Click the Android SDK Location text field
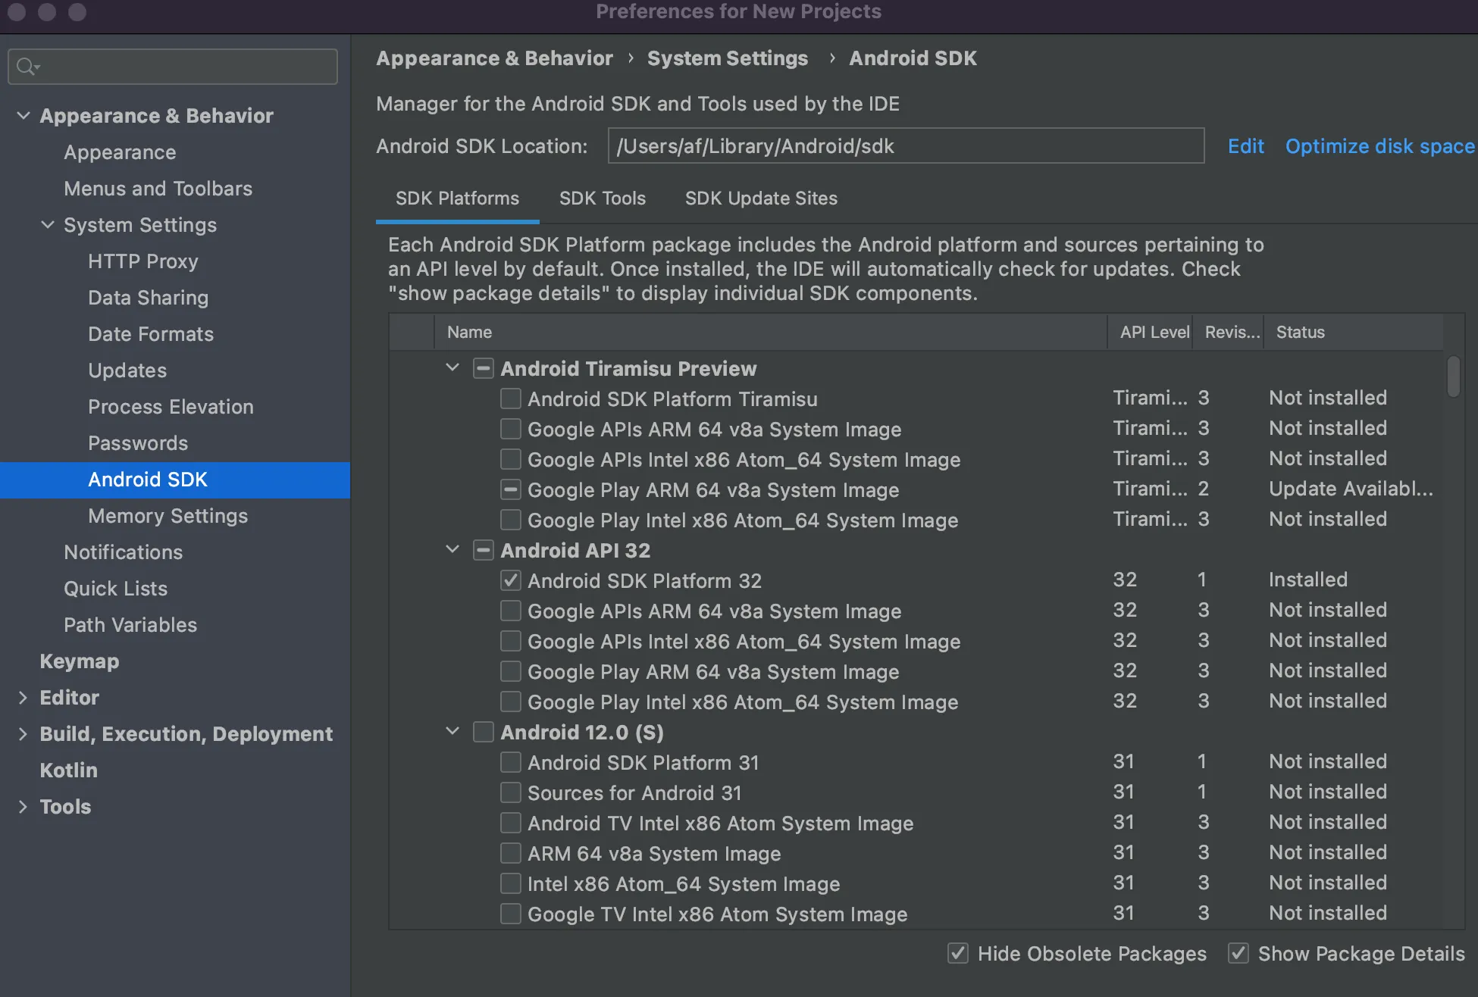 [x=906, y=145]
